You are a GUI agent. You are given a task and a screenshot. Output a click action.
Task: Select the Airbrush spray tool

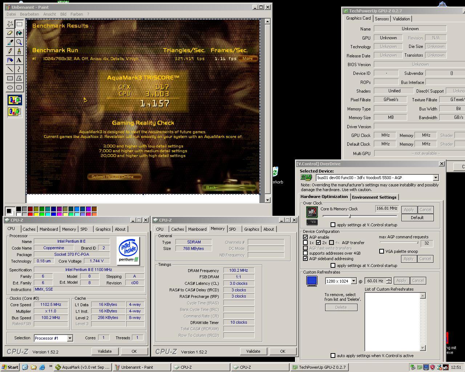[x=10, y=60]
